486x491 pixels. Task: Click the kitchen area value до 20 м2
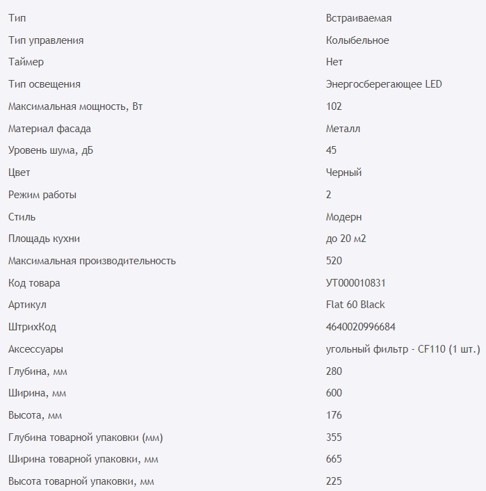(x=346, y=239)
